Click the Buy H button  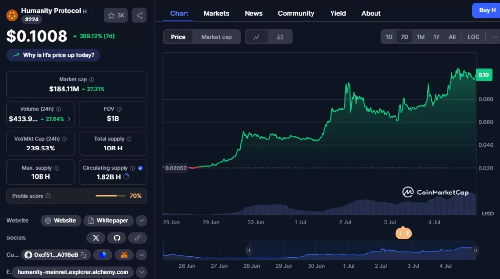(x=487, y=11)
